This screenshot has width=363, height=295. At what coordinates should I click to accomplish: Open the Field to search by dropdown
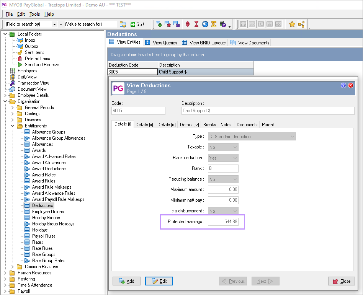(x=55, y=24)
